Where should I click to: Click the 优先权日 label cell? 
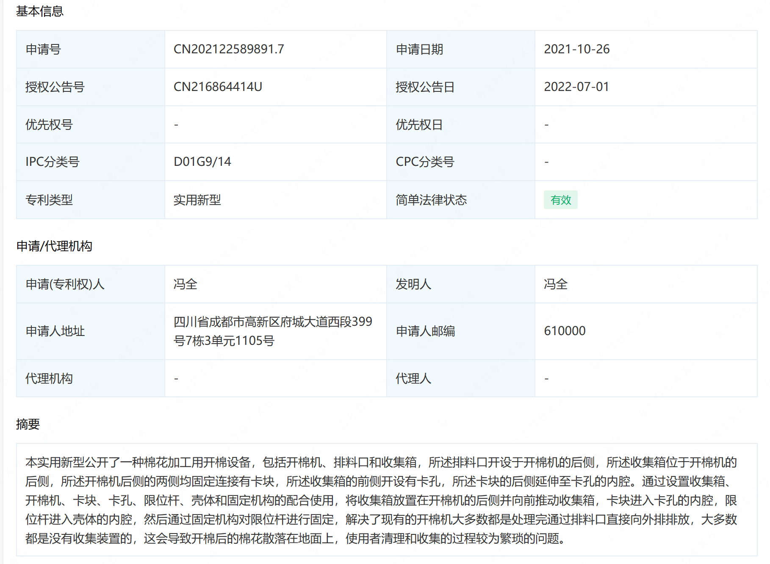pyautogui.click(x=461, y=124)
